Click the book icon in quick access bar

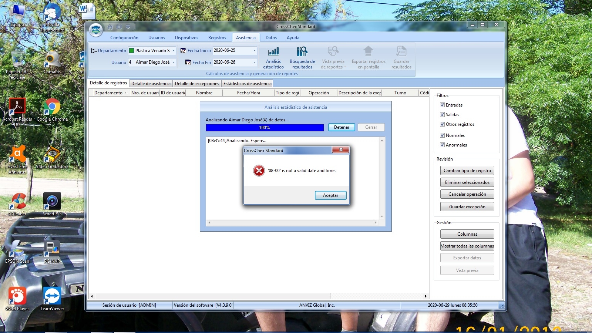(x=119, y=27)
